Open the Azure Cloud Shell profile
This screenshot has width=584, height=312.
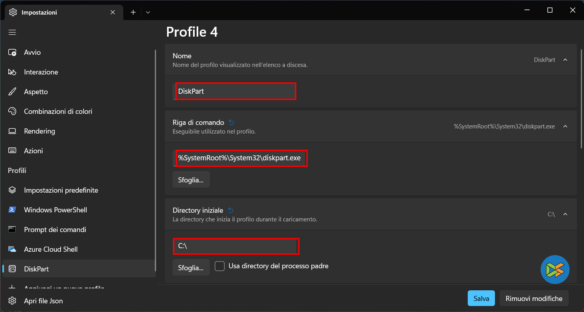[50, 249]
